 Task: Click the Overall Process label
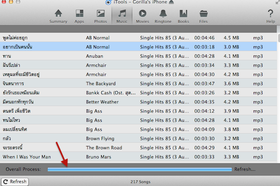click(23, 169)
